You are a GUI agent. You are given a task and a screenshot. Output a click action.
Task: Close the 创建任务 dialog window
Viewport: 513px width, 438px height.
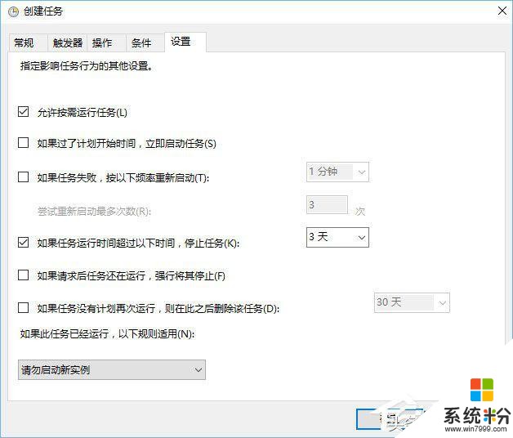tap(502, 11)
